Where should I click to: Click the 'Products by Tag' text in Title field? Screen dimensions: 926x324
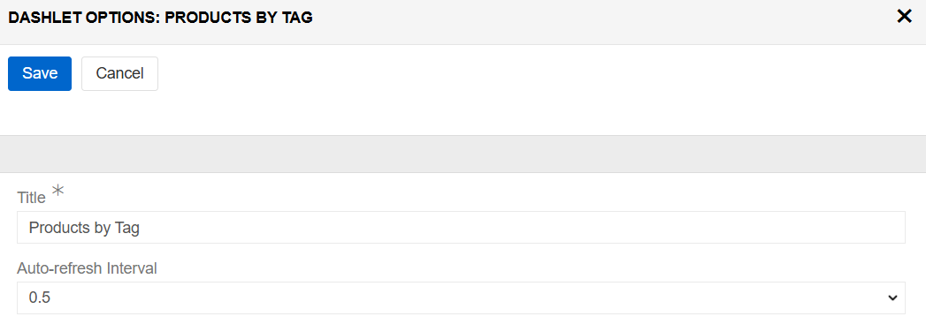point(84,228)
